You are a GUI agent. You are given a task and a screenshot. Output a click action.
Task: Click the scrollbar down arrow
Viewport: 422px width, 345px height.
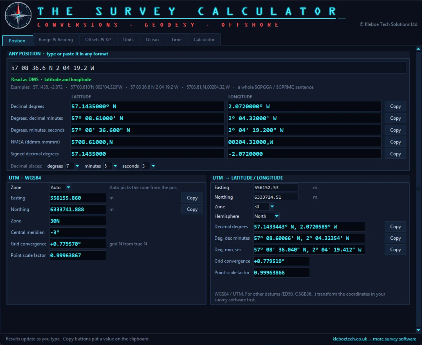pyautogui.click(x=418, y=330)
